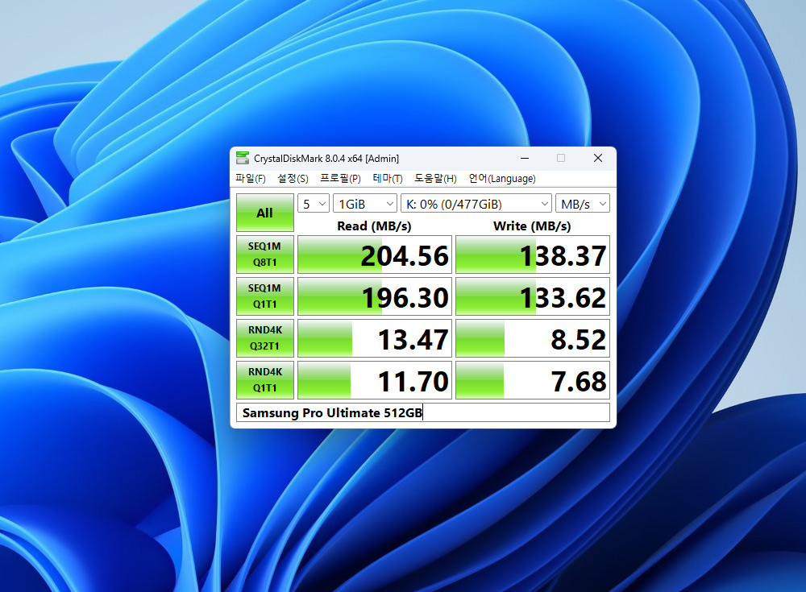Click the 196.30 read result
This screenshot has height=592, width=806.
pyautogui.click(x=374, y=296)
